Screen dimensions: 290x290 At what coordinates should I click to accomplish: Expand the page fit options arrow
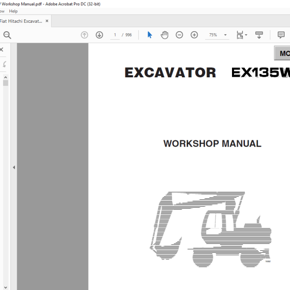pos(246,35)
